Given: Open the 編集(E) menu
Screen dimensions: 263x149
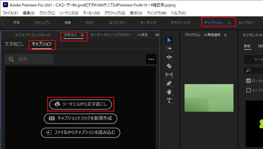Looking at the screenshot, I should coord(29,13).
